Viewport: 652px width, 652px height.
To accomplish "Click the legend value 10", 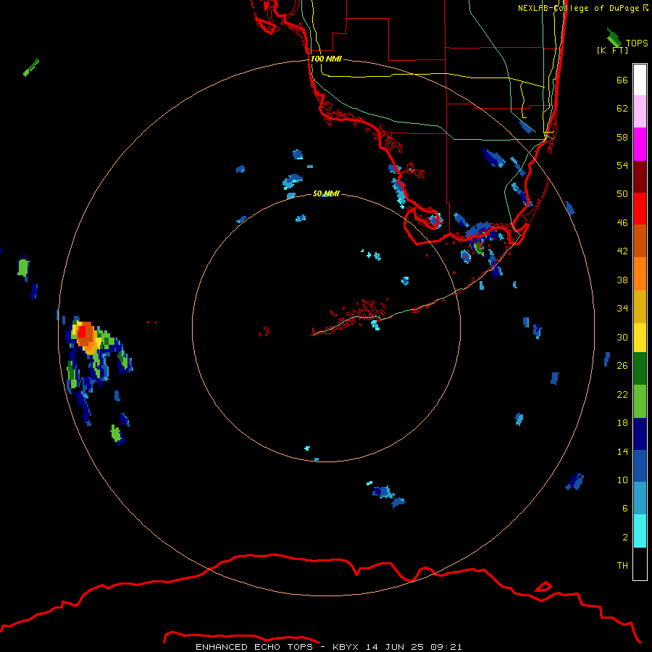I will [622, 480].
